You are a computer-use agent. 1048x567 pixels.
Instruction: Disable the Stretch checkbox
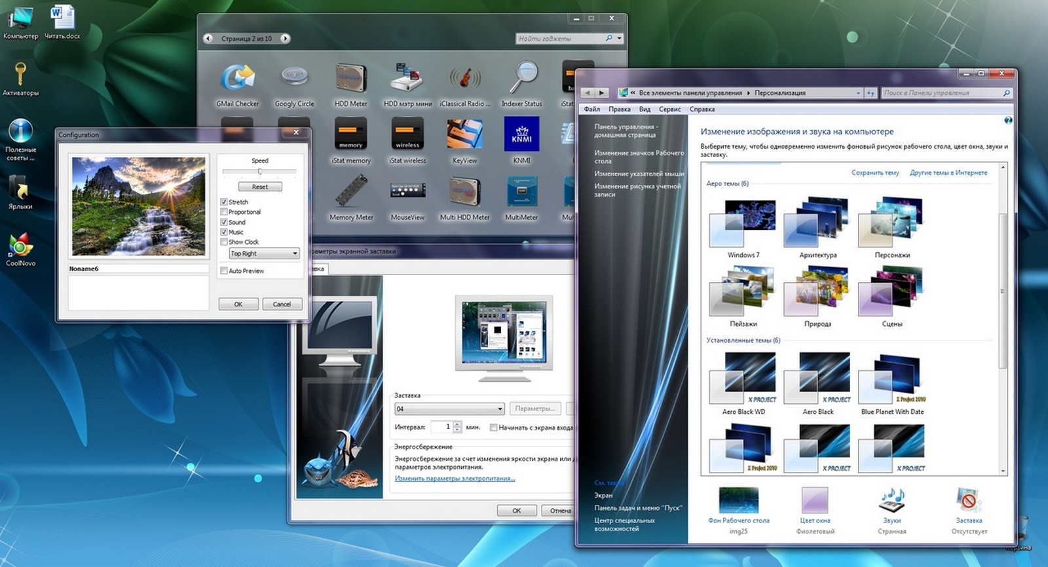[x=224, y=202]
